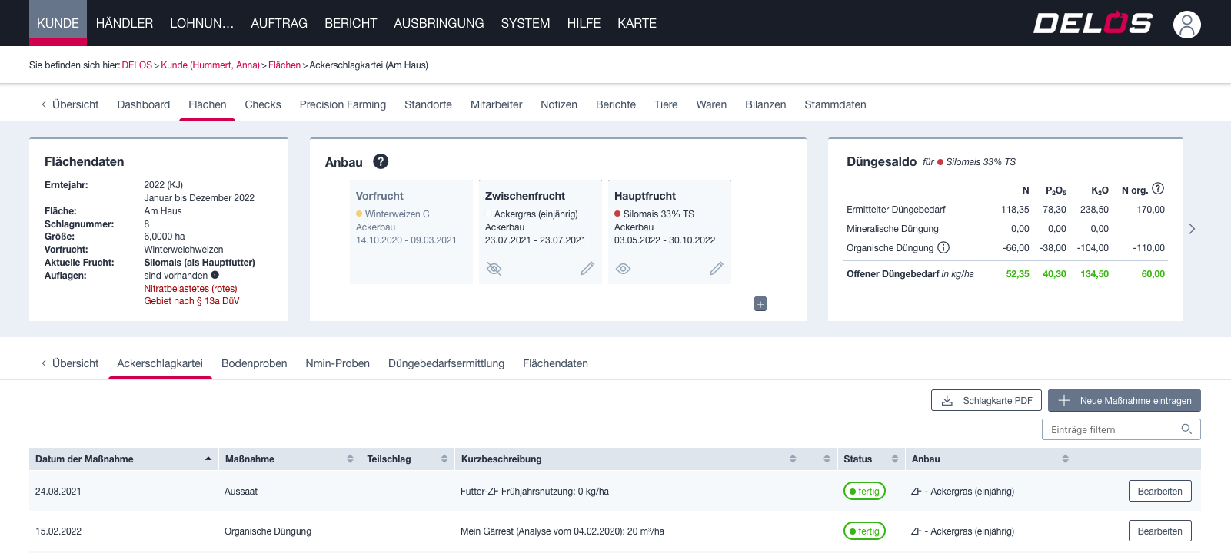The width and height of the screenshot is (1231, 553).
Task: Switch to the Nmin-Proben sub-tab
Action: (338, 363)
